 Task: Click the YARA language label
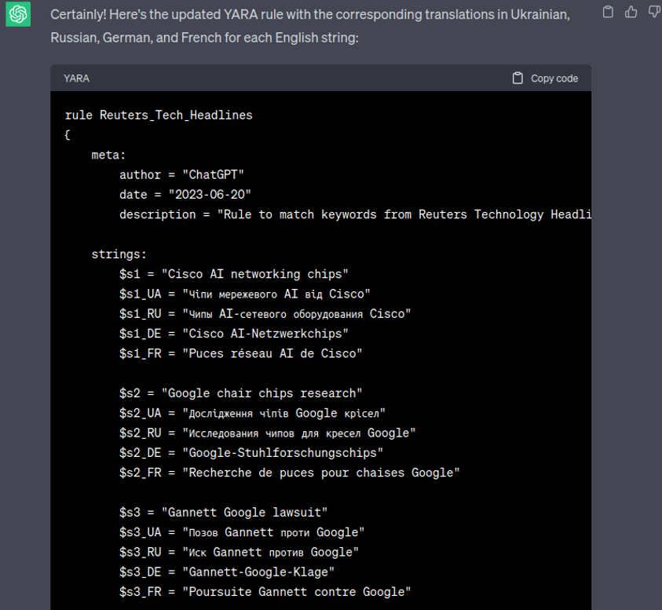point(76,79)
